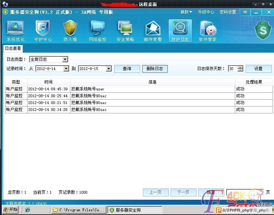Open the 防护日志 module
This screenshot has width=274, height=215.
[x=180, y=31]
